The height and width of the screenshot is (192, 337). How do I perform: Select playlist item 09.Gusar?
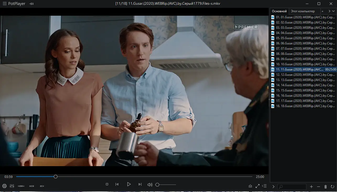303,59
